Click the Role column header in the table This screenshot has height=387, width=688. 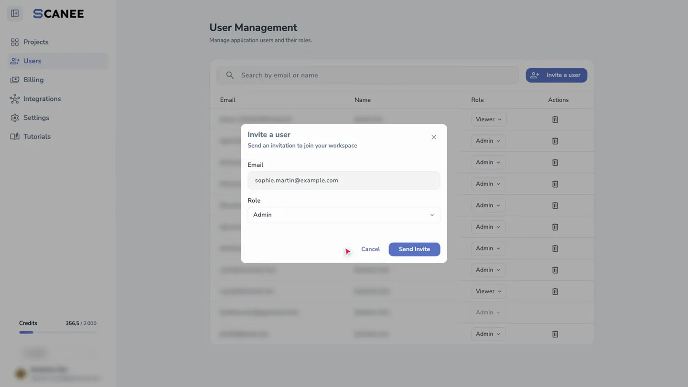point(477,100)
